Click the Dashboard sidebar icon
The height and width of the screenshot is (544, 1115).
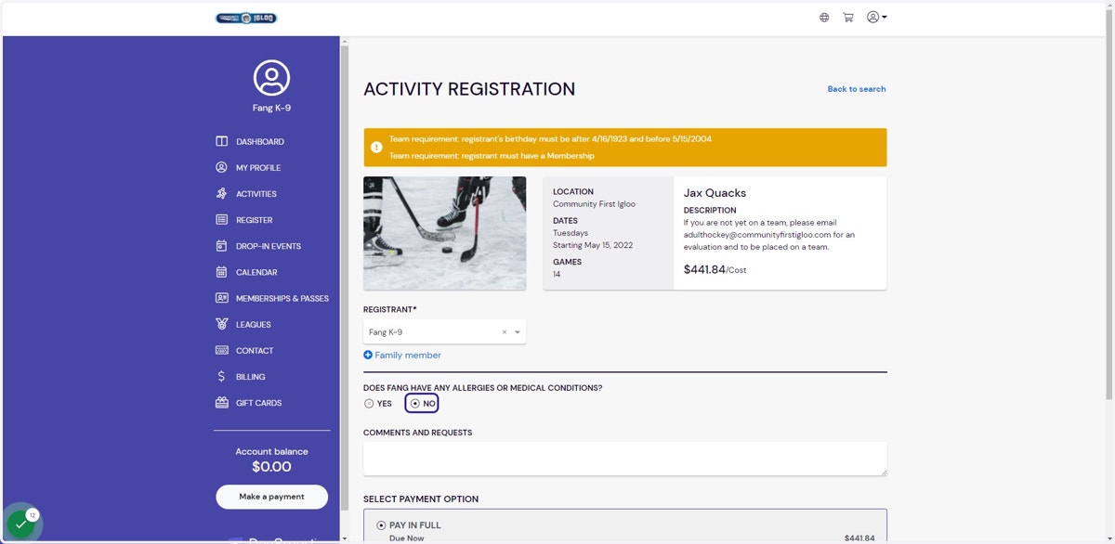tap(221, 142)
